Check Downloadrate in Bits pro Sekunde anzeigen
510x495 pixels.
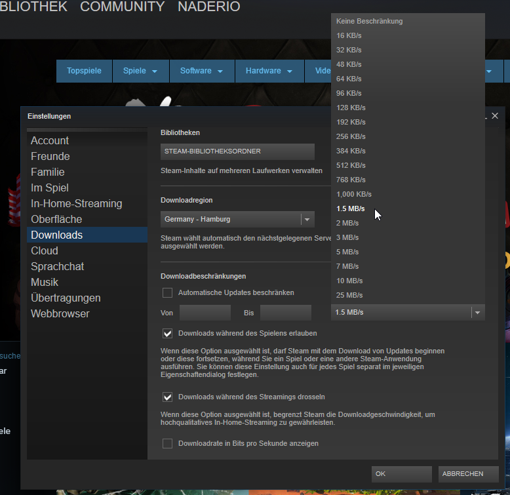pyautogui.click(x=168, y=444)
